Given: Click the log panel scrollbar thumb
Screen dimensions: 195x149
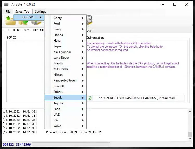Looking at the screenshot, I should pyautogui.click(x=190, y=134).
